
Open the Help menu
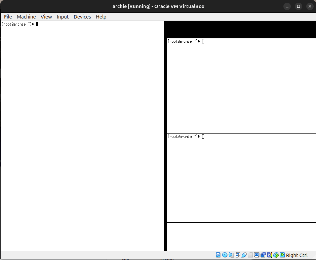[x=101, y=17]
